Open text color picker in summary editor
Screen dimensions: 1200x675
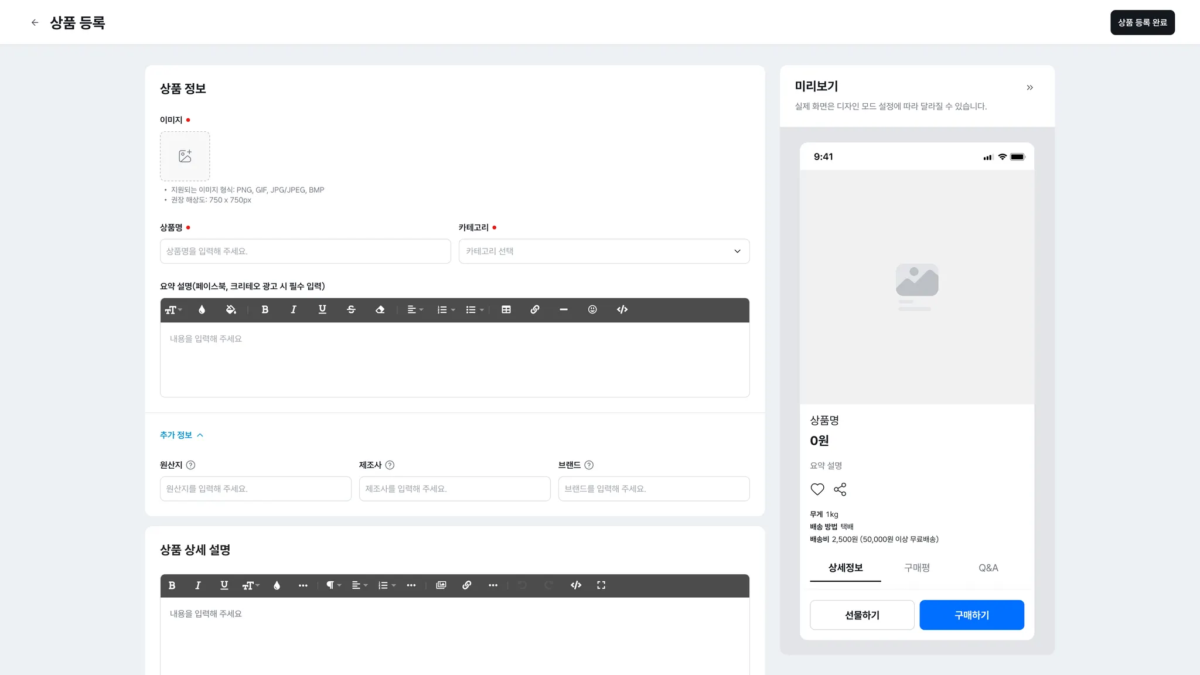202,309
